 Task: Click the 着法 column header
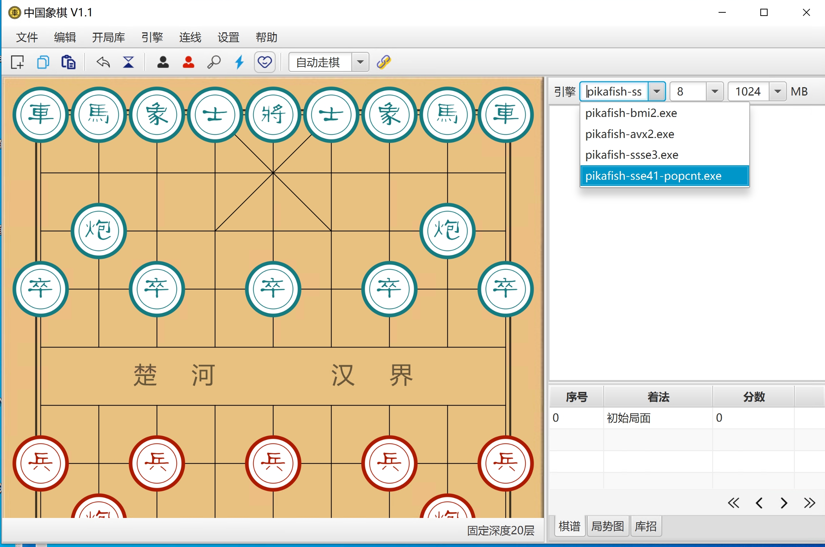[x=658, y=397]
